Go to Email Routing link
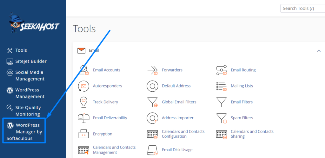Image resolution: width=325 pixels, height=158 pixels. 243,70
